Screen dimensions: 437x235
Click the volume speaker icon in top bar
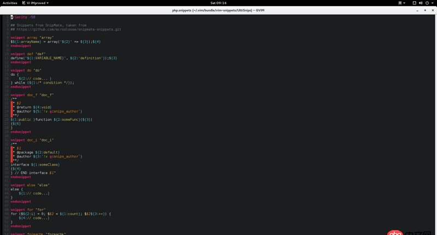coord(421,3)
